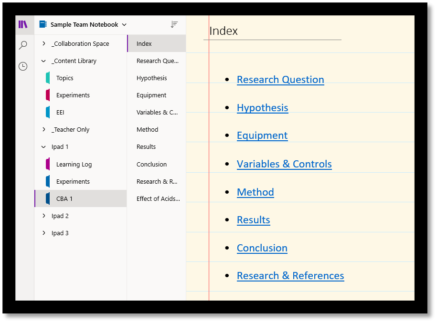Follow the Method link on the page
This screenshot has height=323, width=437.
coord(256,192)
